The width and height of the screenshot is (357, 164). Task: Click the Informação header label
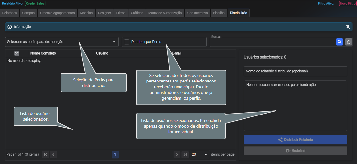click(x=22, y=27)
